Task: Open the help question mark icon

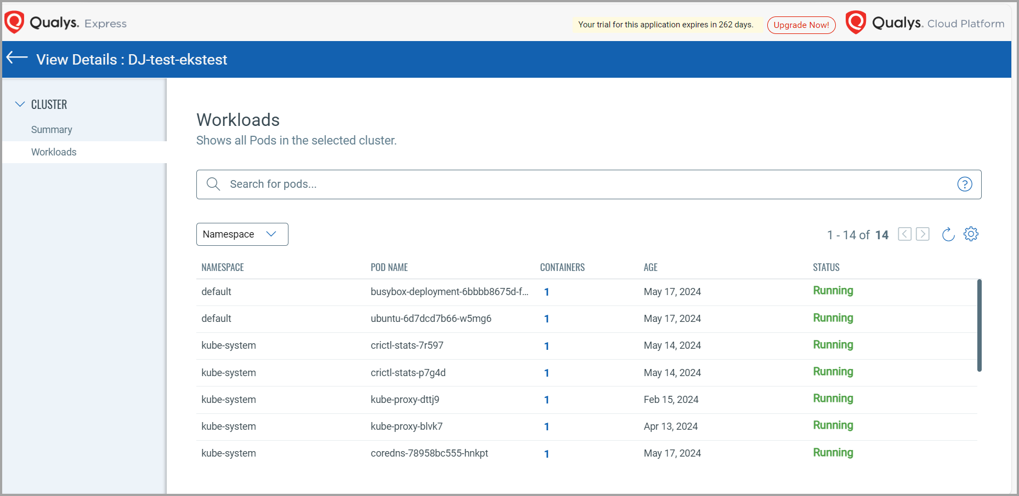Action: pyautogui.click(x=964, y=184)
